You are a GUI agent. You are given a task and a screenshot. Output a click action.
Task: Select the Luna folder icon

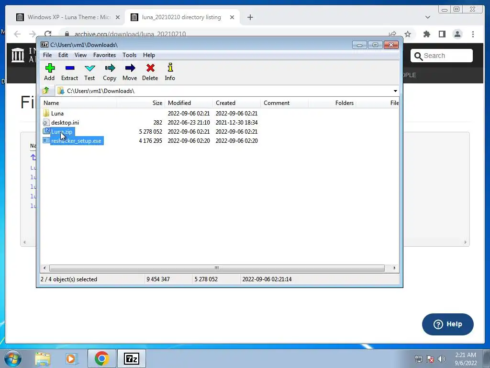[x=46, y=113]
